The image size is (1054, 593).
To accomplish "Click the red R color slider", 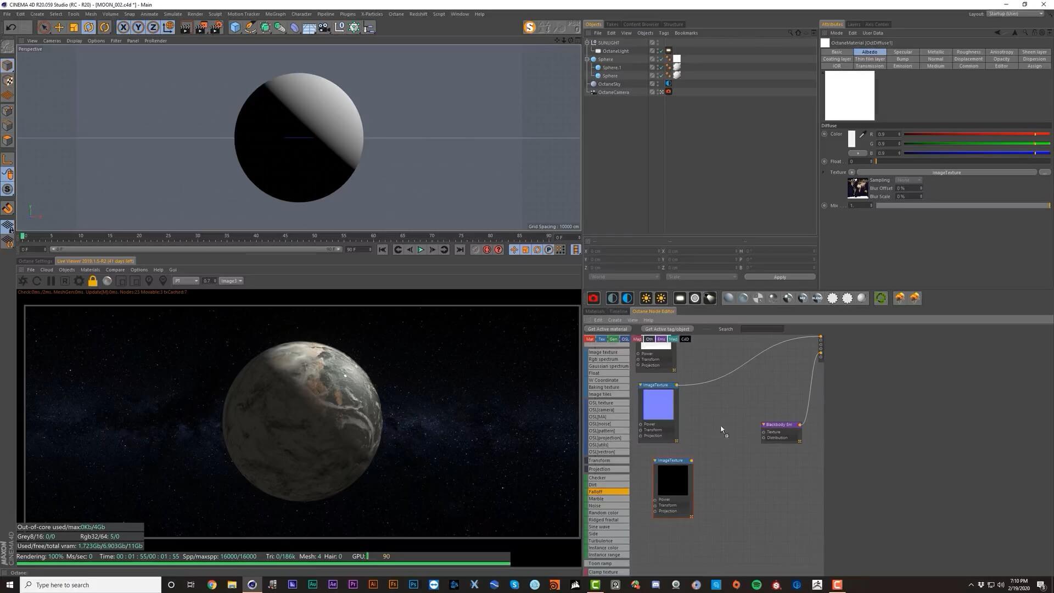I will coord(976,135).
